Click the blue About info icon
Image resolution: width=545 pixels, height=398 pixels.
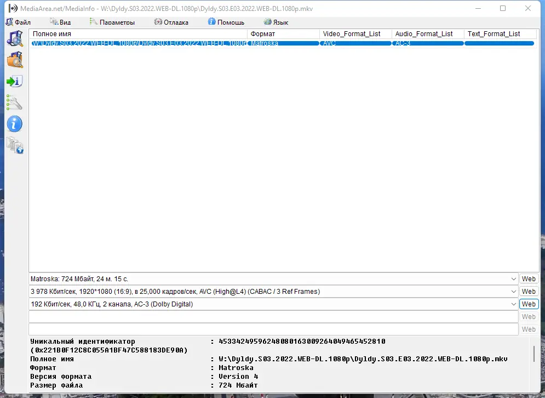15,124
